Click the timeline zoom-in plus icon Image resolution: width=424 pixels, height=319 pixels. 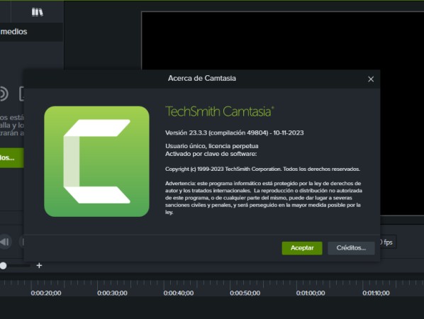pos(39,265)
